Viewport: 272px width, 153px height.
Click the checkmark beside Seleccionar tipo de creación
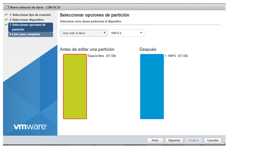pyautogui.click(x=6, y=15)
